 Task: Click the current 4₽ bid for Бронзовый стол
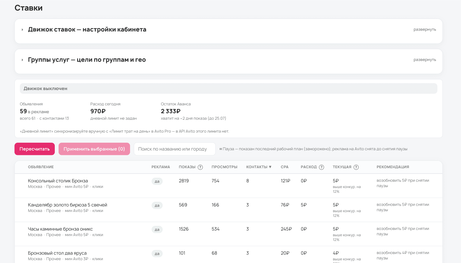[x=336, y=253]
